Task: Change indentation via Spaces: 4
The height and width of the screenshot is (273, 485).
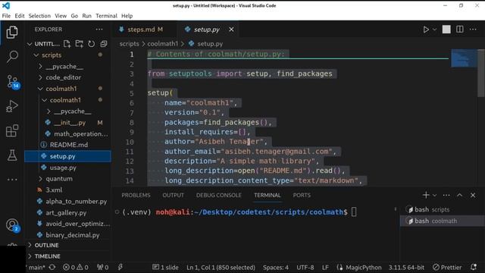Action: pos(276,267)
